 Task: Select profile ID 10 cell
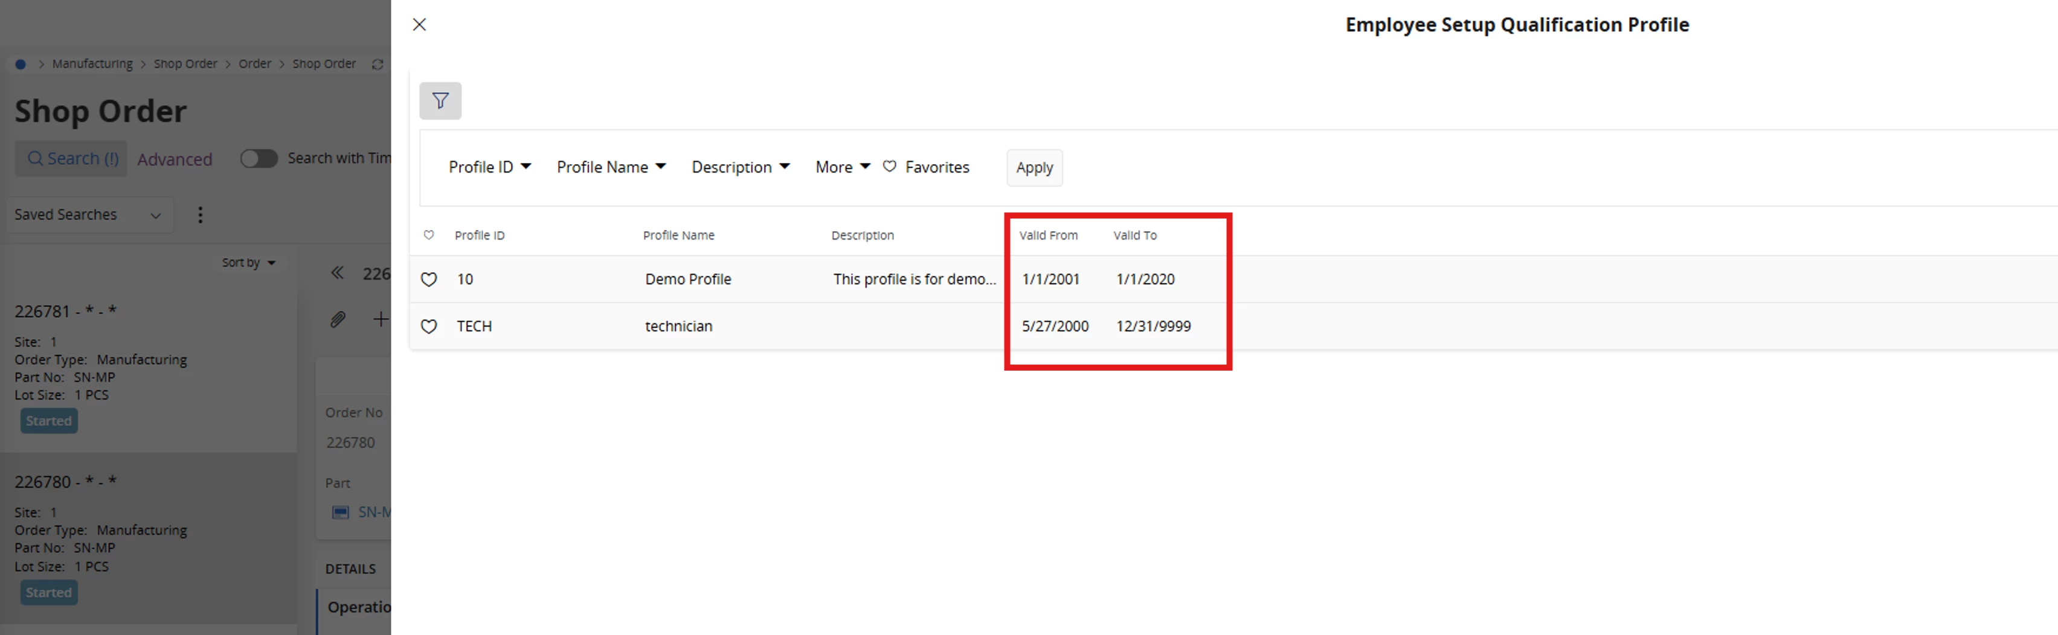(x=465, y=279)
